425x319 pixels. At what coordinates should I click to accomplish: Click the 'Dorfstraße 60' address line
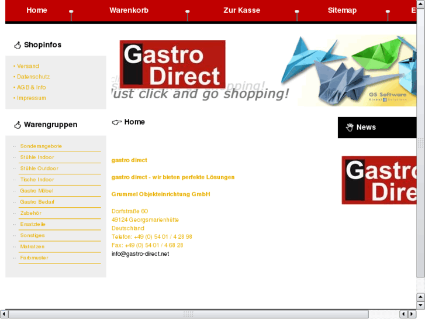click(x=130, y=211)
